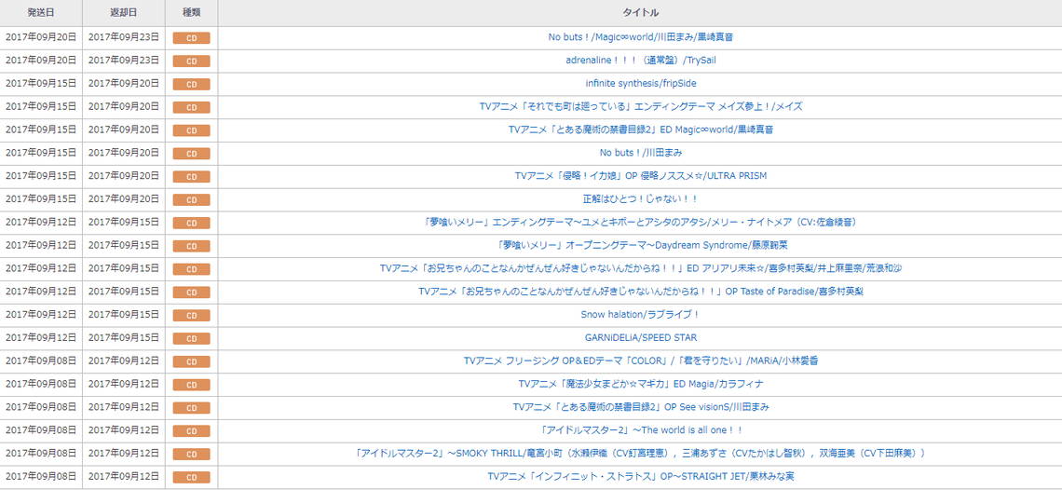Select the 2017年09月15日 return date in the GARNiDELiA row
Image resolution: width=1062 pixels, height=490 pixels.
[x=123, y=337]
